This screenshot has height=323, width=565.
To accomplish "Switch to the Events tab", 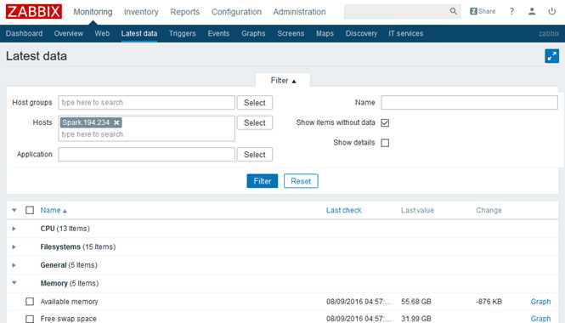I will click(x=218, y=33).
